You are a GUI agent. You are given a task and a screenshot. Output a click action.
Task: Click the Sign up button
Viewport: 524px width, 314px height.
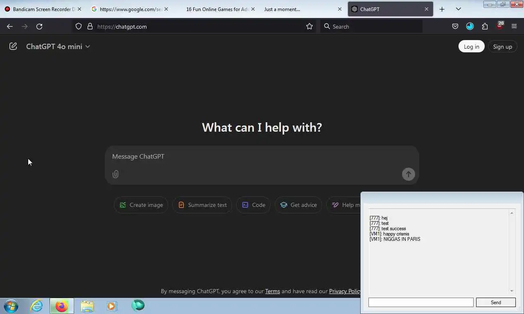[502, 47]
